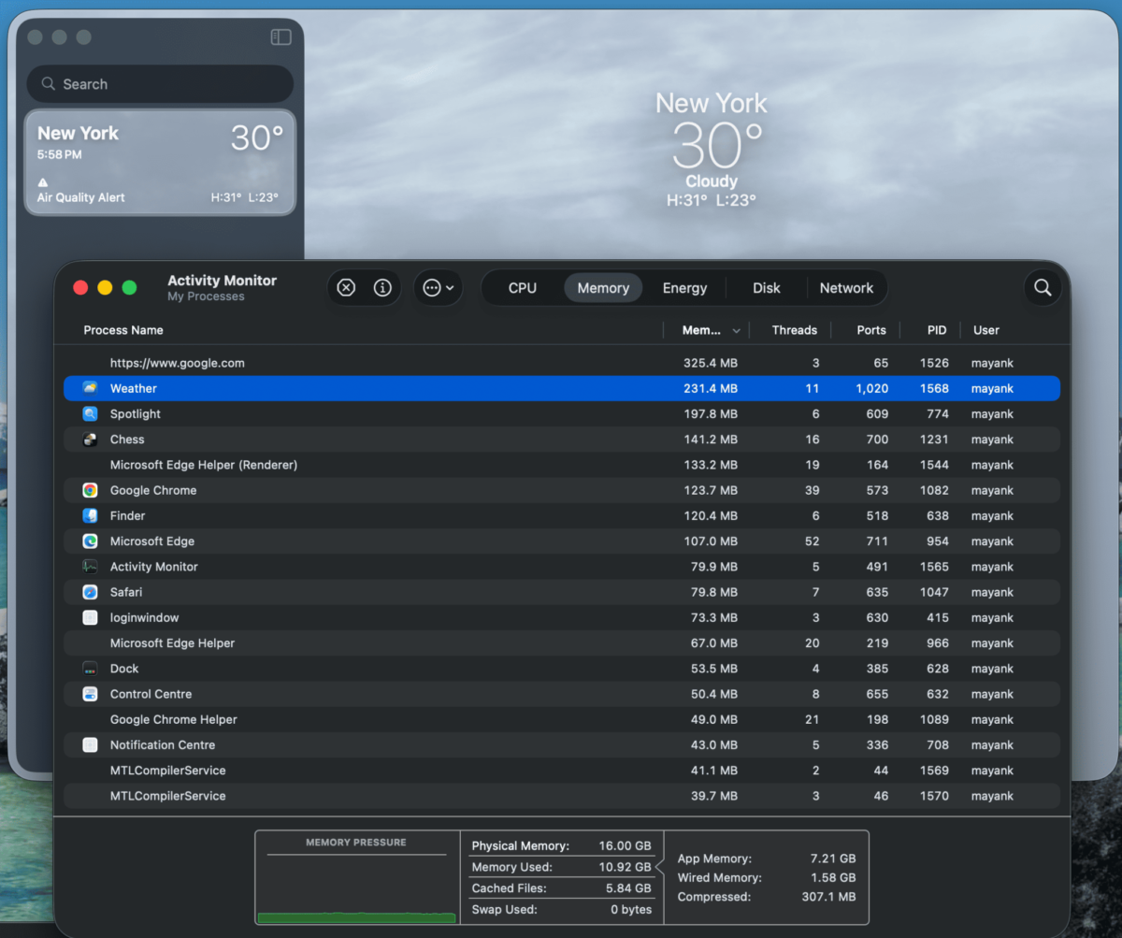Select the New York location card
Image resolution: width=1122 pixels, height=938 pixels.
pyautogui.click(x=160, y=163)
